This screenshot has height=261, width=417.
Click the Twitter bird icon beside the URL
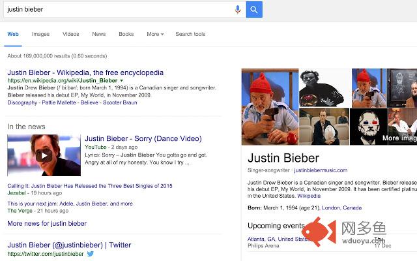[x=91, y=254]
